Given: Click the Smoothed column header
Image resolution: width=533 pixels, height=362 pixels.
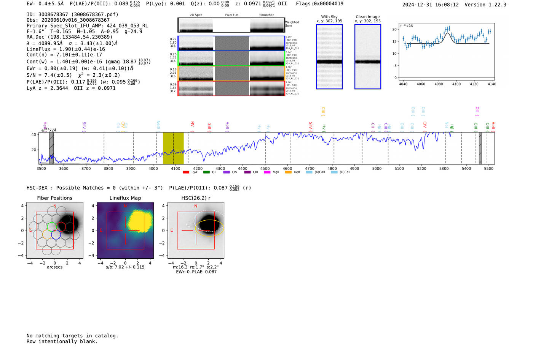Looking at the screenshot, I should (266, 15).
